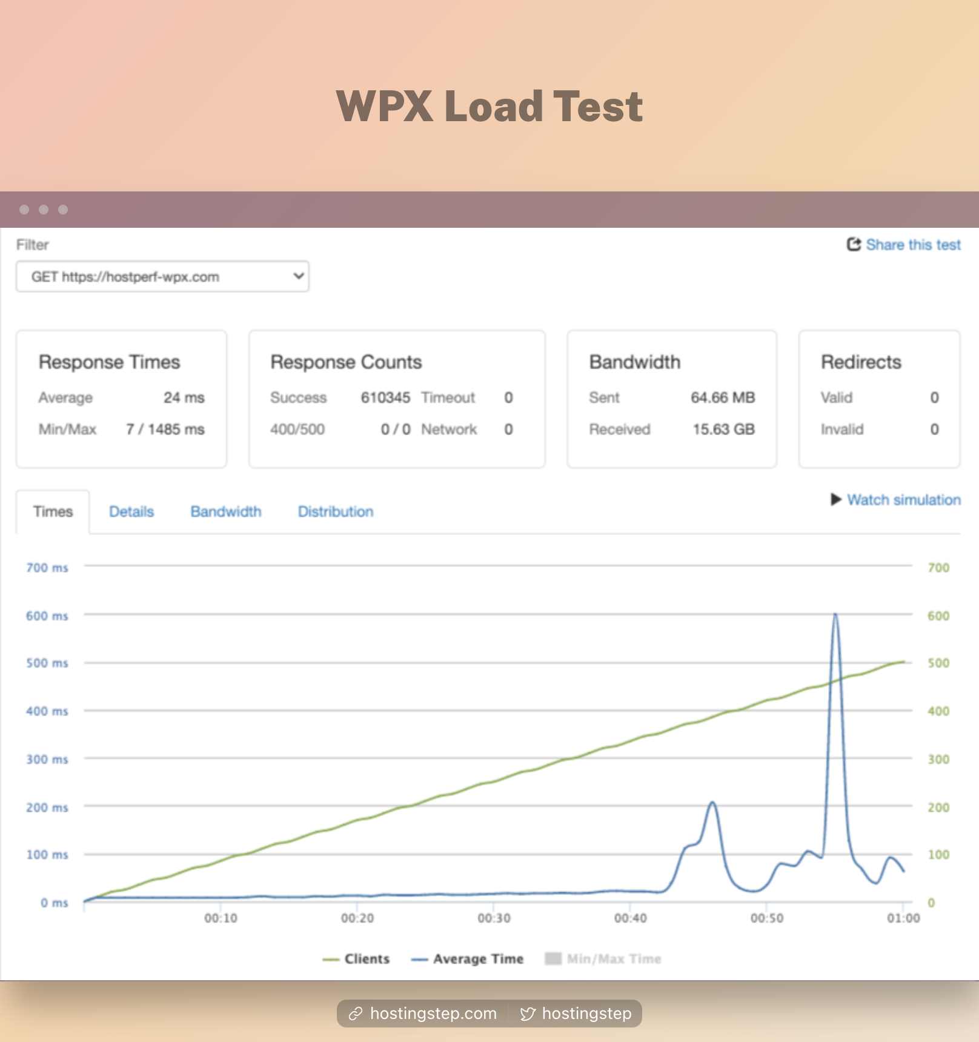Click the 400/500 value 0 / 0
Image resolution: width=979 pixels, height=1042 pixels.
click(396, 429)
